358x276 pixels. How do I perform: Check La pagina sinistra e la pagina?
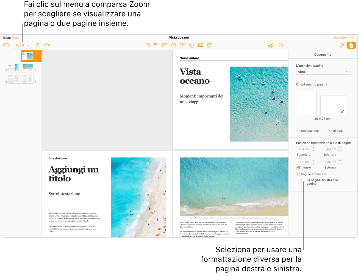[303, 180]
